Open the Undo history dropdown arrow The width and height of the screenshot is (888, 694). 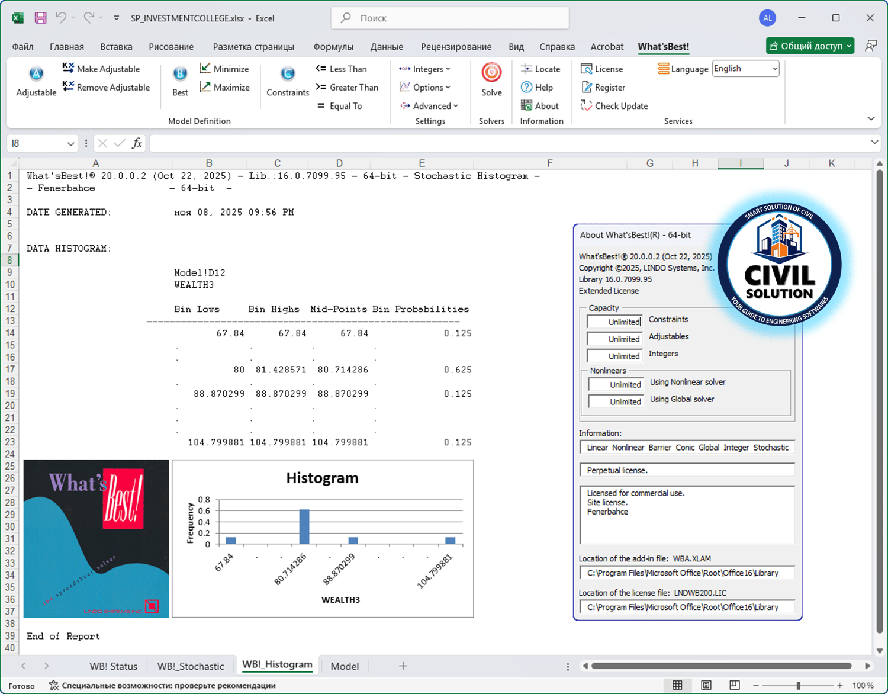coord(73,18)
